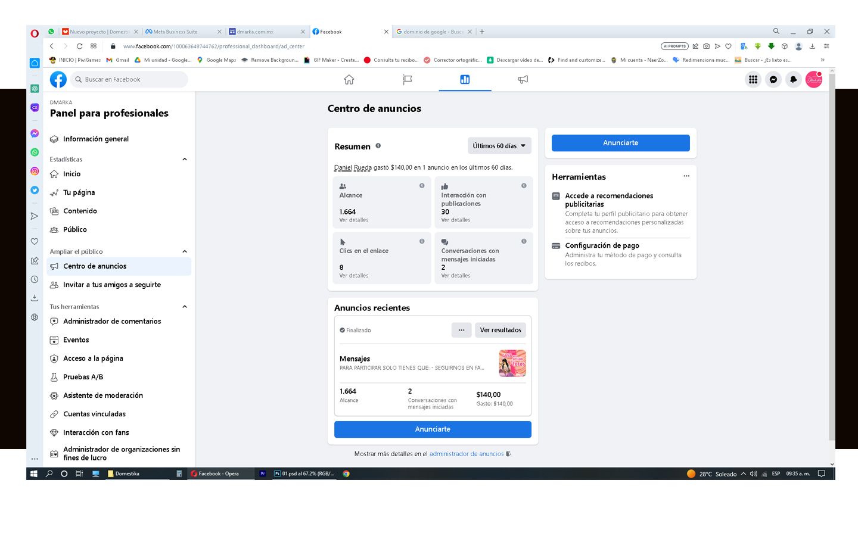Click the Pages flag icon

click(407, 79)
